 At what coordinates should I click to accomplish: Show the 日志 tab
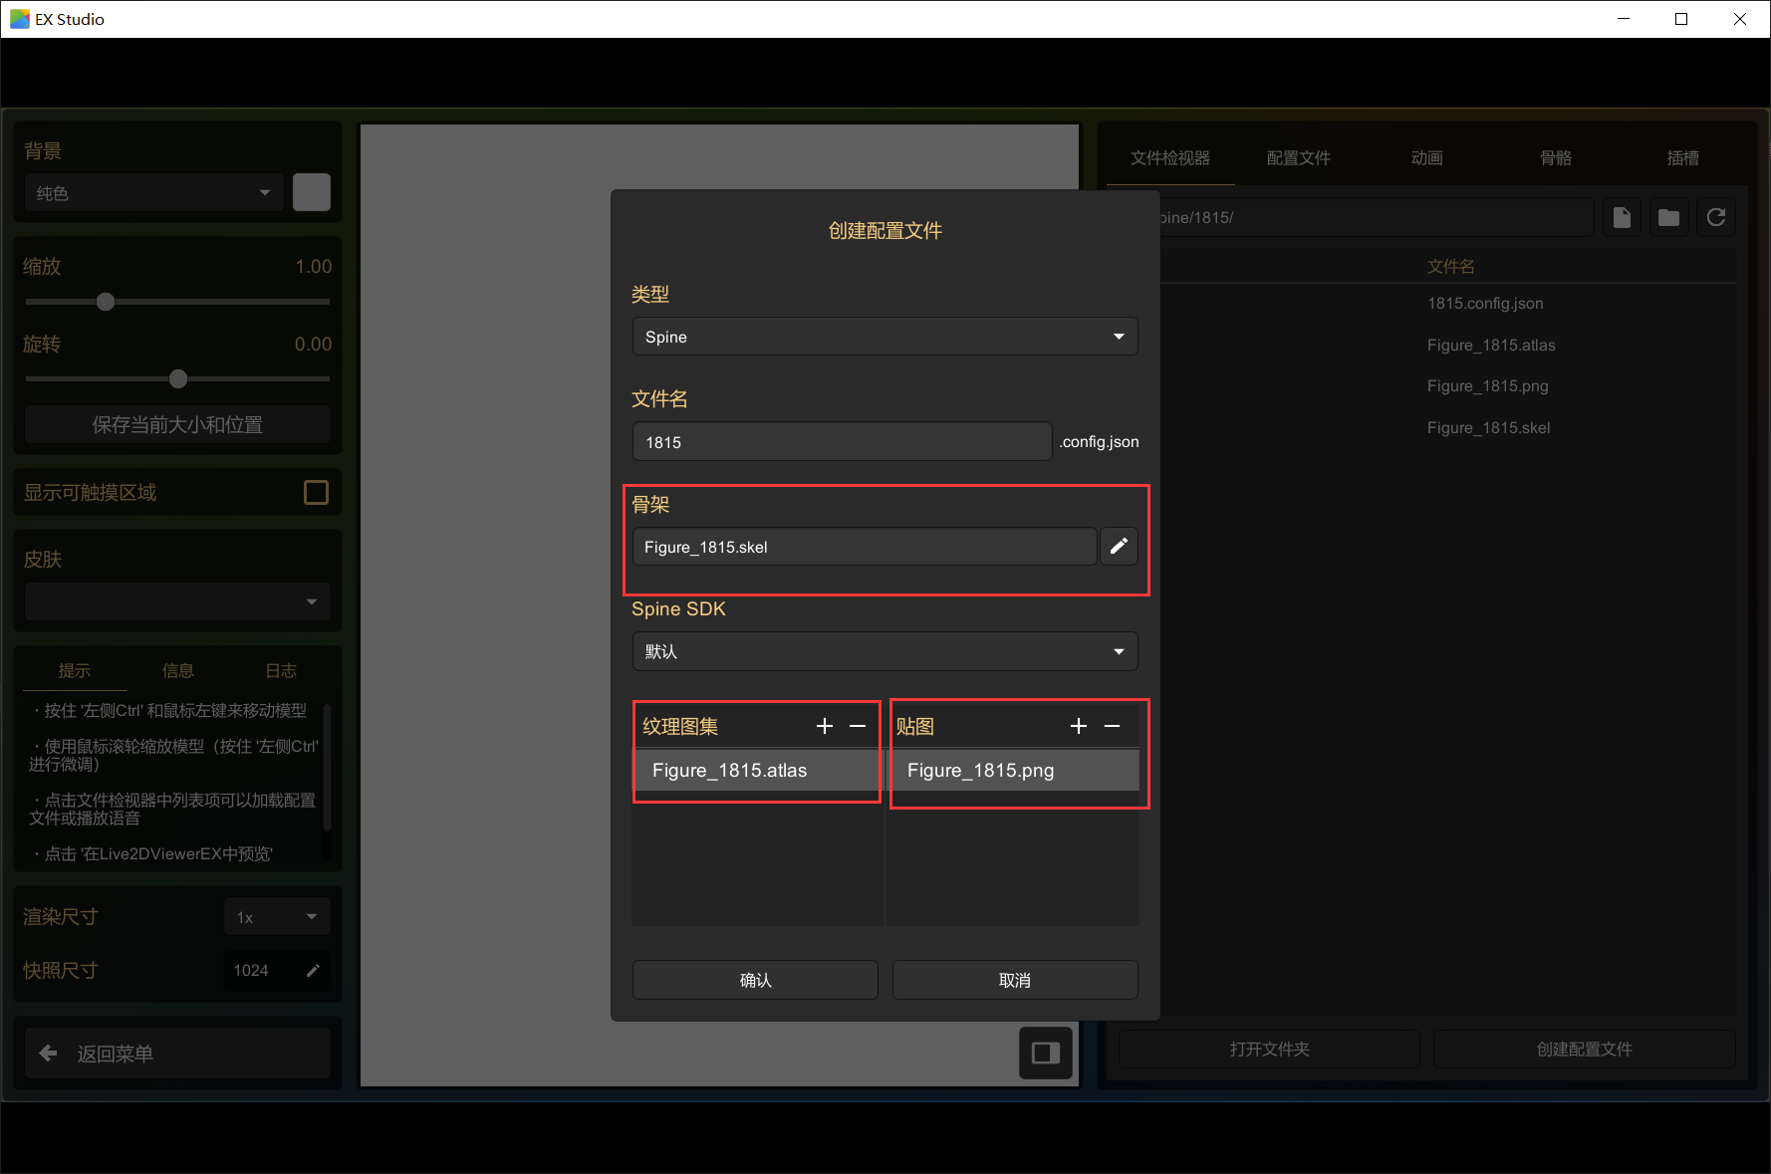tap(282, 670)
